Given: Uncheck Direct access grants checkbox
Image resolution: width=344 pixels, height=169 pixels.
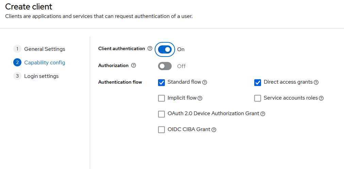Looking at the screenshot, I should point(258,82).
